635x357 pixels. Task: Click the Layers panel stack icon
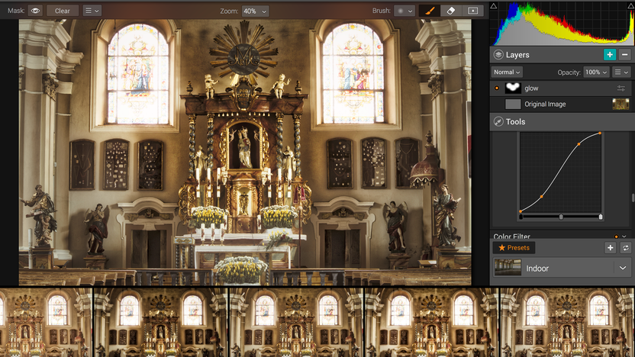[x=498, y=55]
